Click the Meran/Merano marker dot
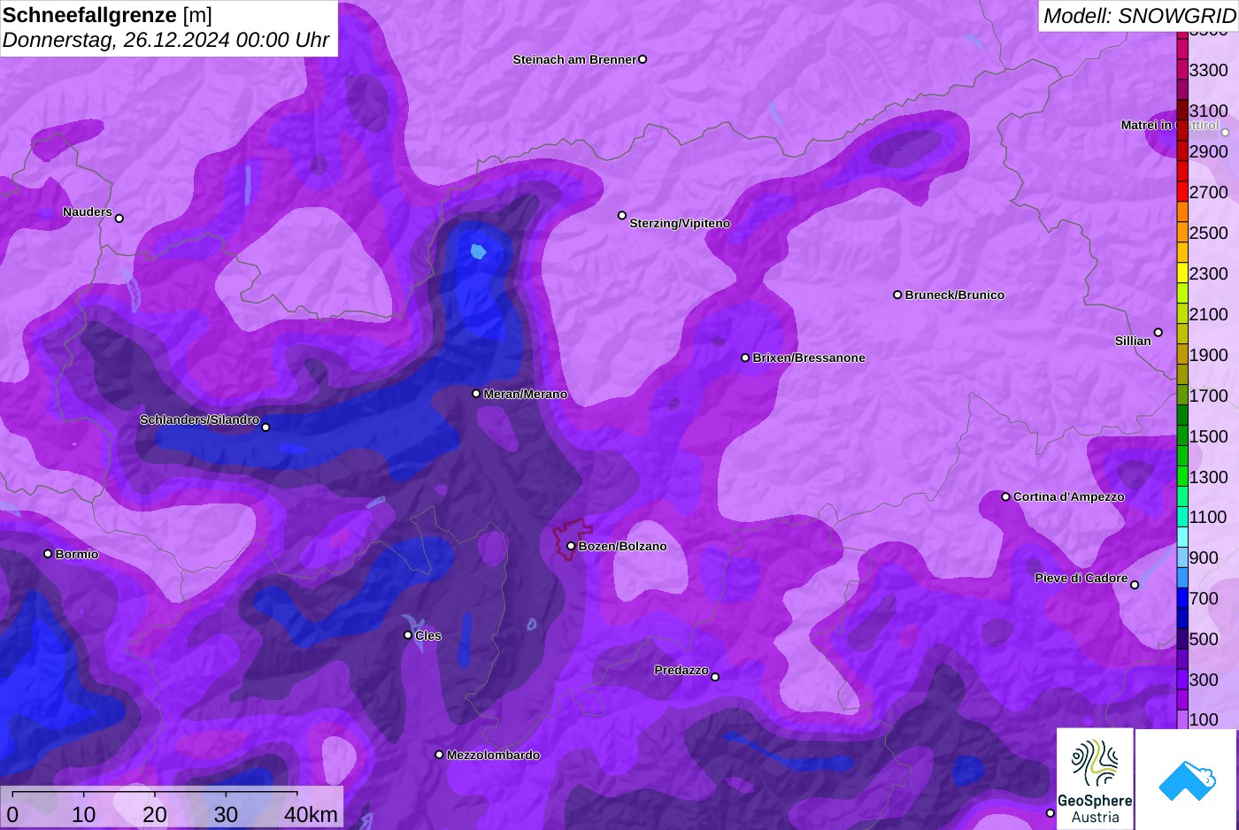The image size is (1239, 830). point(476,394)
